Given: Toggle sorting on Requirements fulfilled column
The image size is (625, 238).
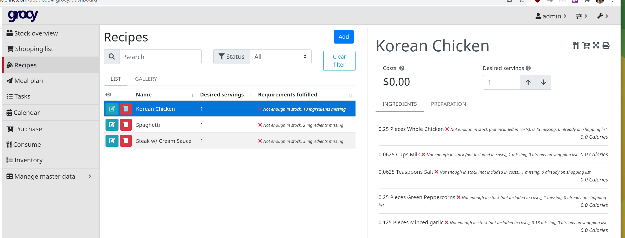Looking at the screenshot, I should 350,95.
